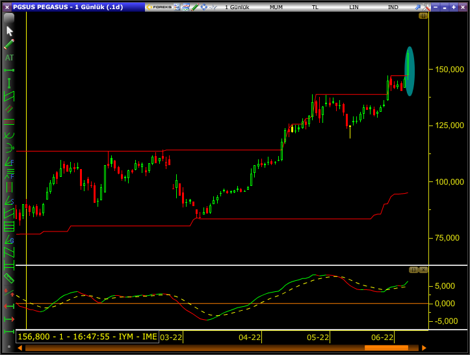Select the arc with dotted radius tool
This screenshot has height=355, width=470.
coord(9,148)
